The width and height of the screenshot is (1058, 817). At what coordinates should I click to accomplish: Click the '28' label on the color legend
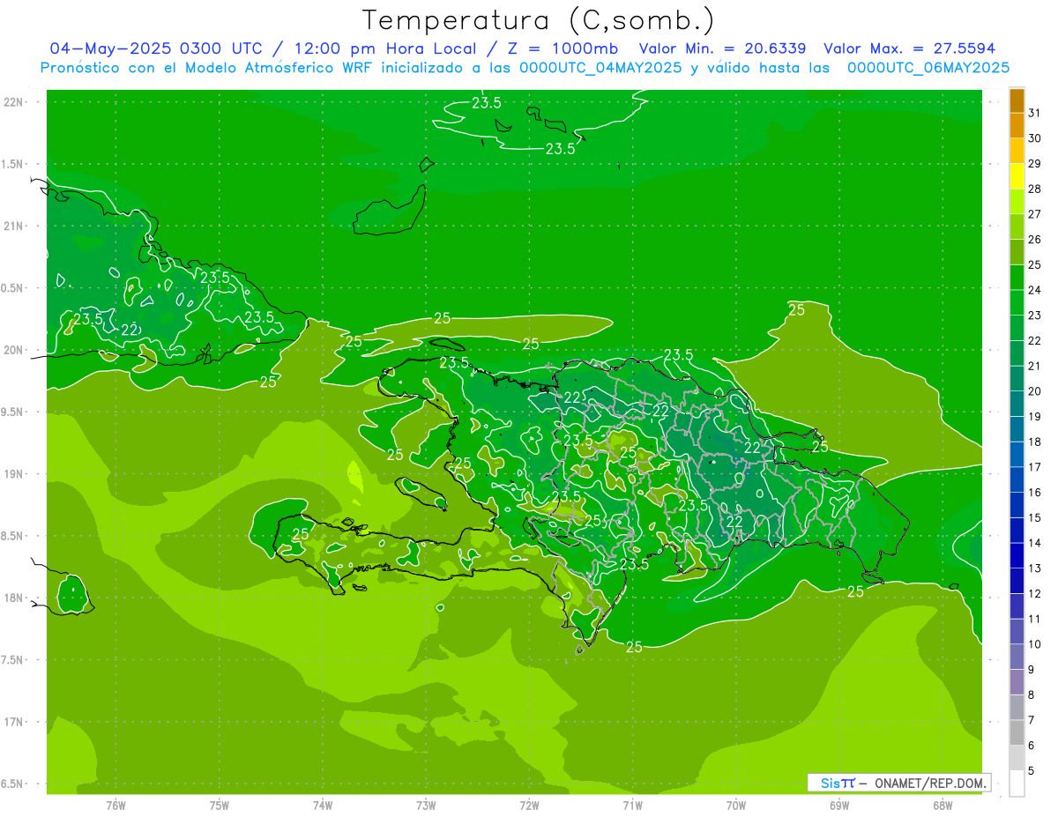(1034, 189)
